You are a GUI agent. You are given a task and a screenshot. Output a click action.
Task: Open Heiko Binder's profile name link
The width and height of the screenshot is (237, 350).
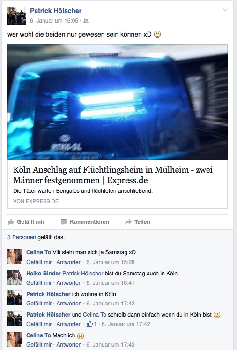coord(44,274)
